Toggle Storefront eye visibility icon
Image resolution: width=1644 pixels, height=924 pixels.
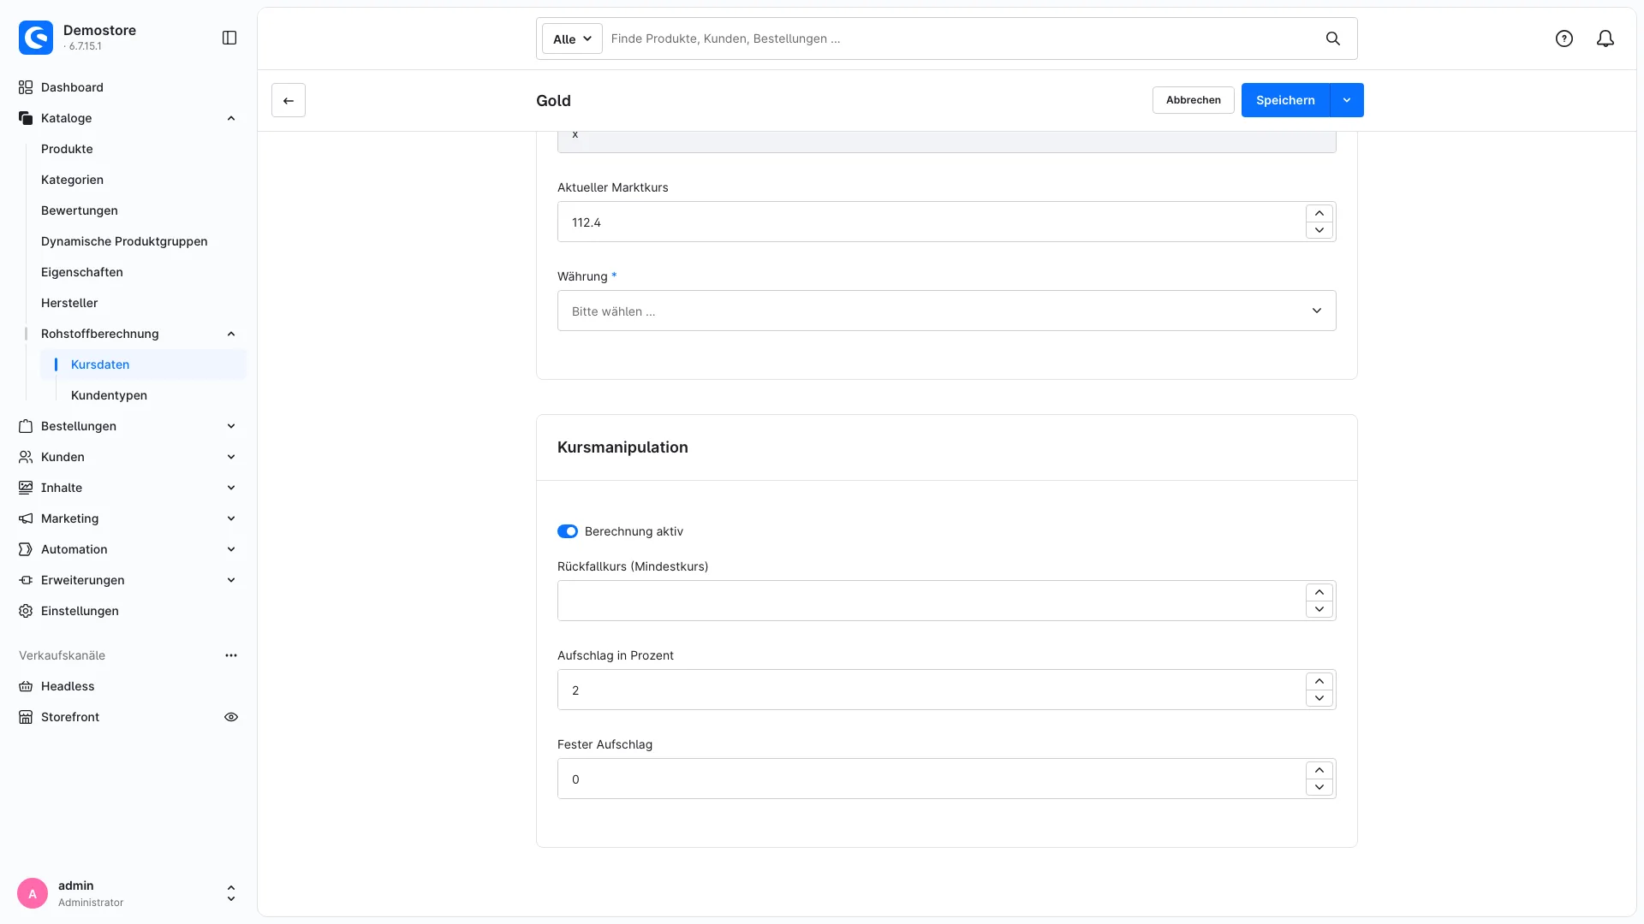pyautogui.click(x=231, y=717)
